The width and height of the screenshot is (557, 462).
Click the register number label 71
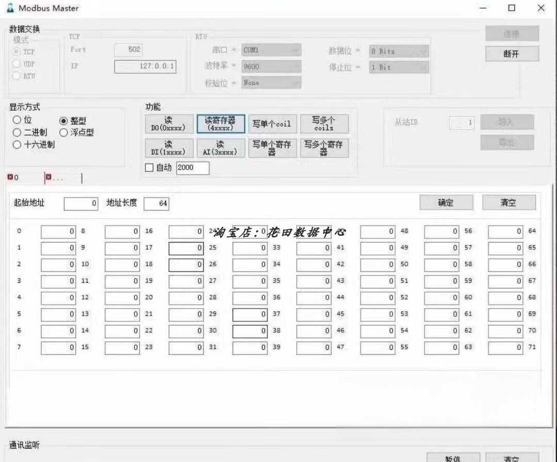(532, 347)
